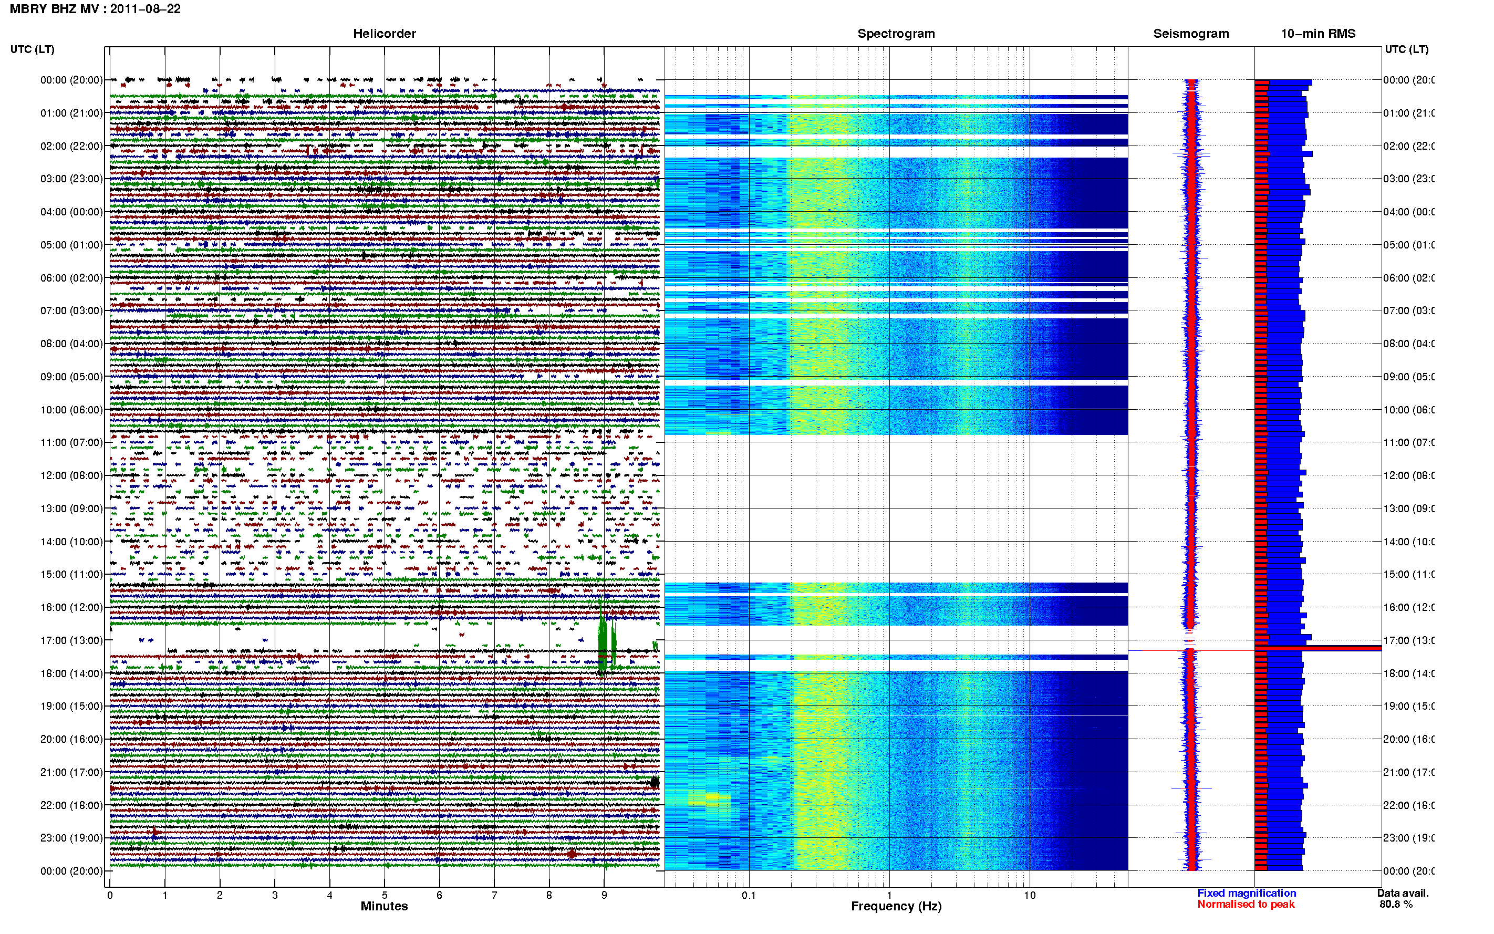This screenshot has width=1494, height=934.
Task: Click helicorder axis label "09:00 (05:00)"
Action: click(71, 377)
